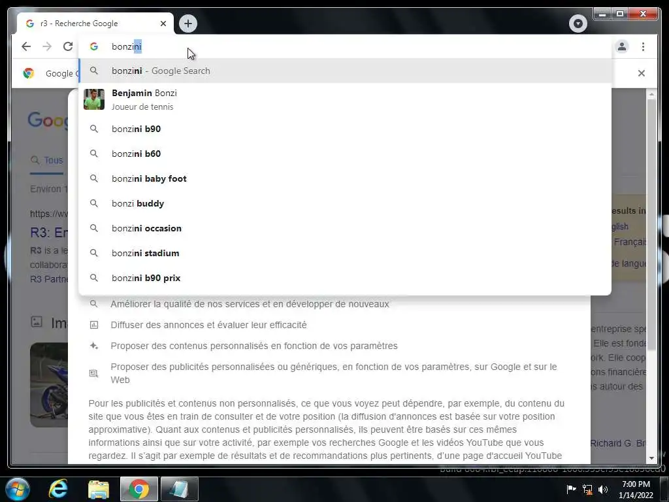This screenshot has width=669, height=502.
Task: Click the Tous search results tab
Action: pyautogui.click(x=47, y=161)
